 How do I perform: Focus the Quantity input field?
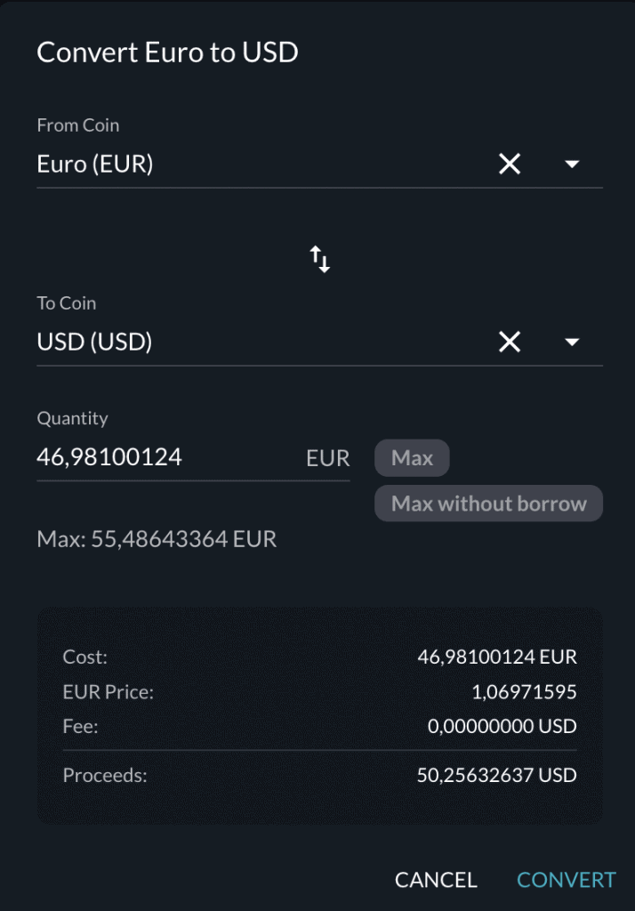[x=165, y=458]
